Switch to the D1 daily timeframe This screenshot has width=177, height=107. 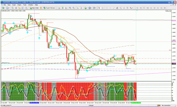tap(158, 8)
